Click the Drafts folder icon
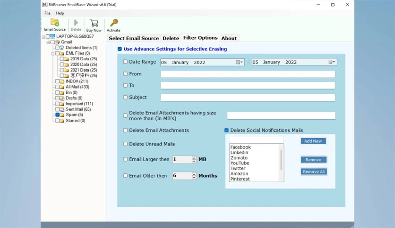The width and height of the screenshot is (395, 228). pyautogui.click(x=62, y=98)
